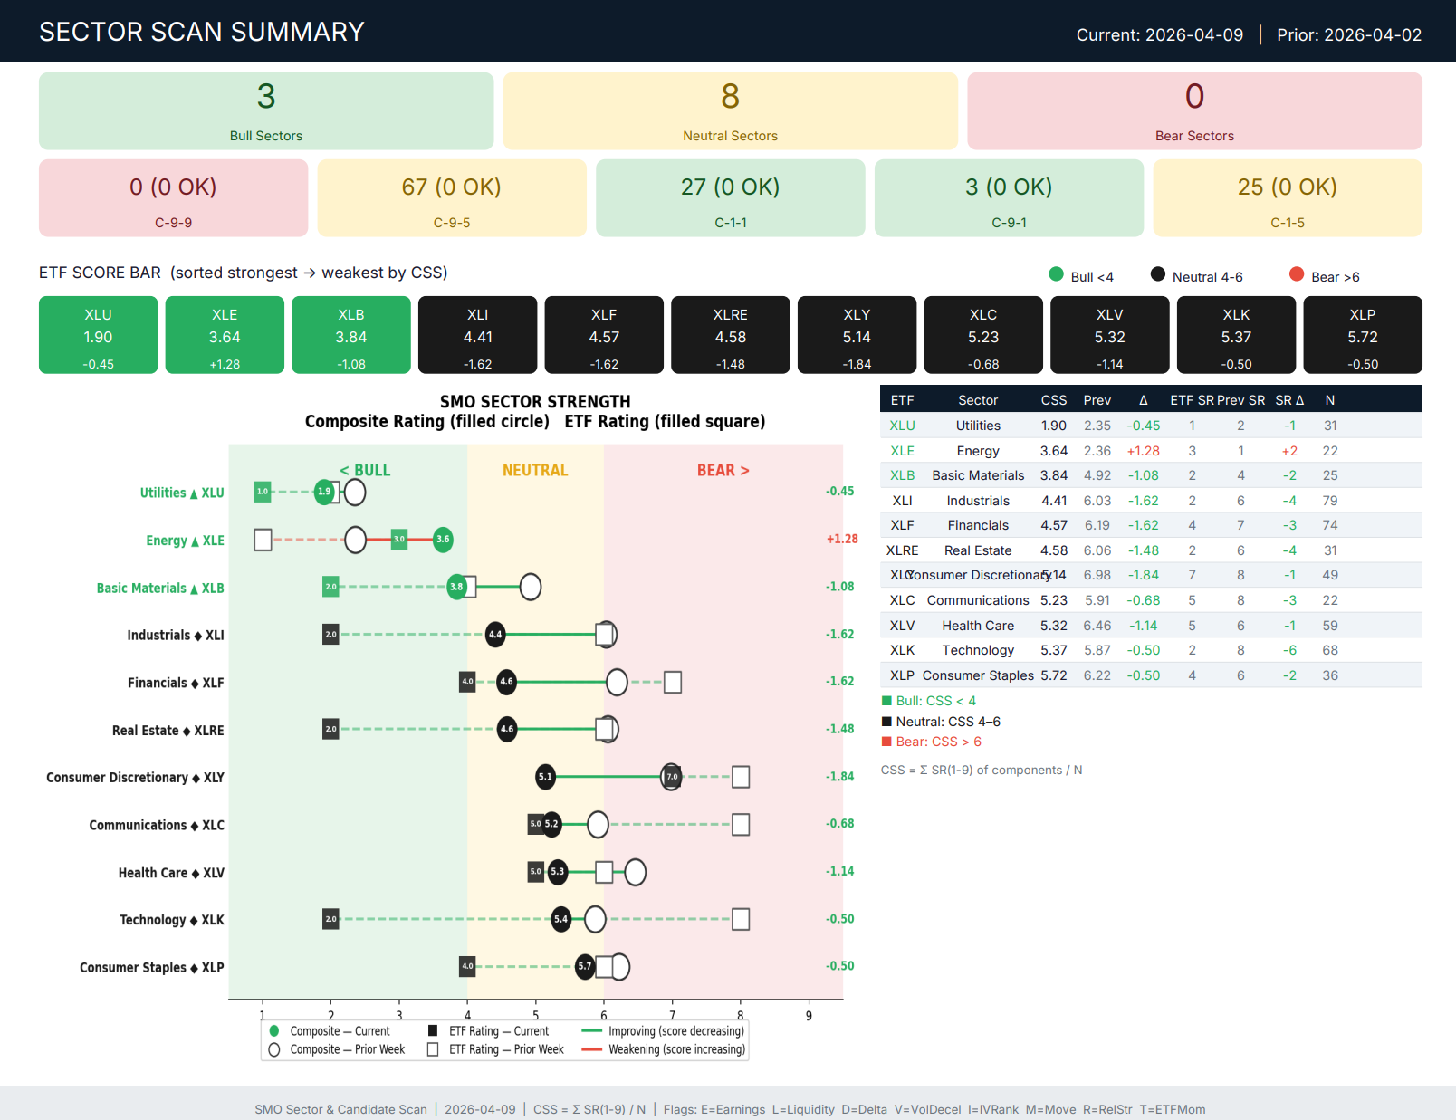Select the ETF Rating — Prior Week hollow square
1456x1120 pixels.
coord(433,1049)
